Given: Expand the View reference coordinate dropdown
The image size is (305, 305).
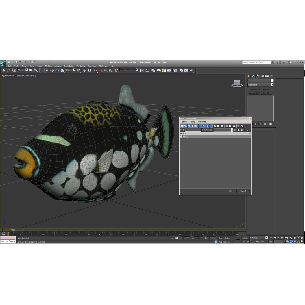Looking at the screenshot, I should point(74,70).
